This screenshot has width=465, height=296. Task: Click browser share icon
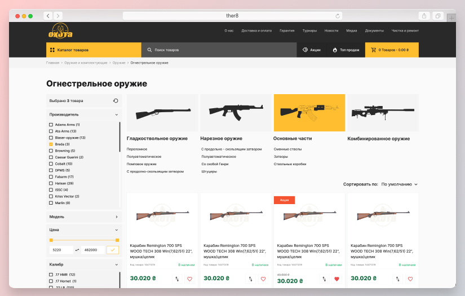point(424,16)
